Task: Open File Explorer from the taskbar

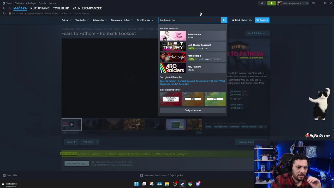Action: (167, 184)
